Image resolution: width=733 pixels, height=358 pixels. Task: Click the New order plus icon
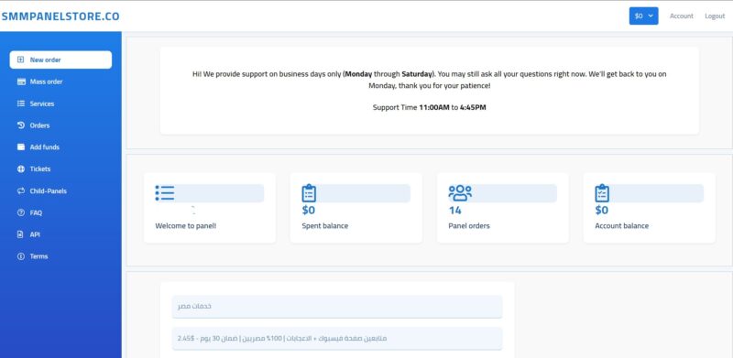pos(20,60)
